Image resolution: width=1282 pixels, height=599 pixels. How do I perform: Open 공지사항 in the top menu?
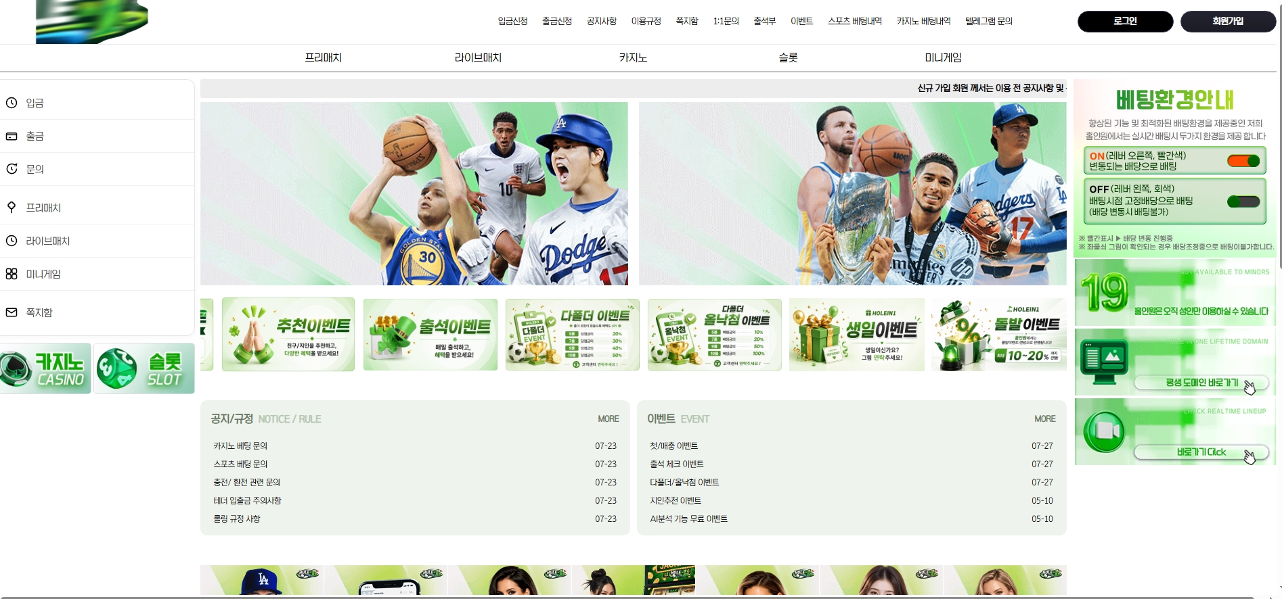(x=602, y=21)
